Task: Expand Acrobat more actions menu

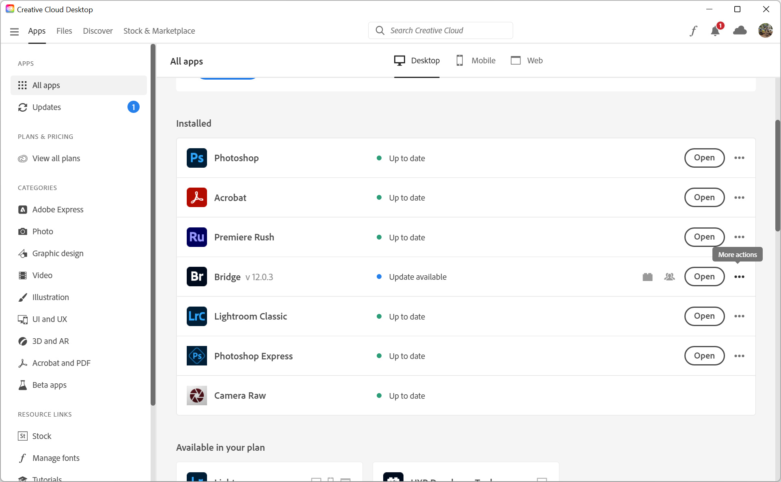Action: [740, 197]
